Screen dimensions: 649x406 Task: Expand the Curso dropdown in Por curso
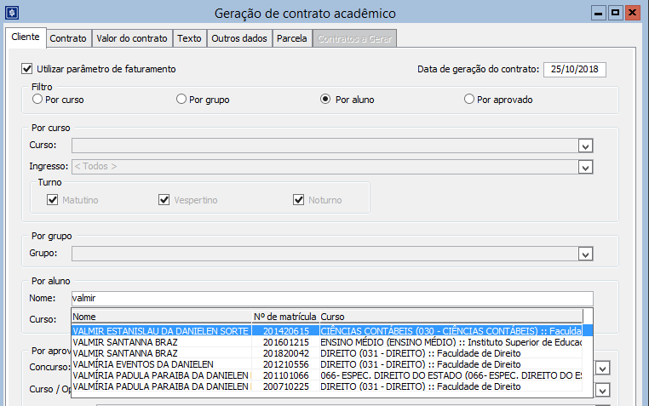[x=585, y=146]
